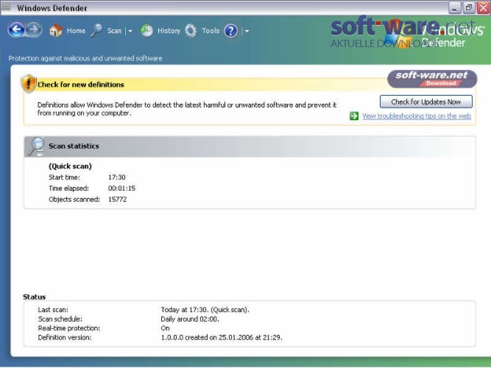Select the 'Objects scanned:' label
491x368 pixels.
click(x=74, y=199)
